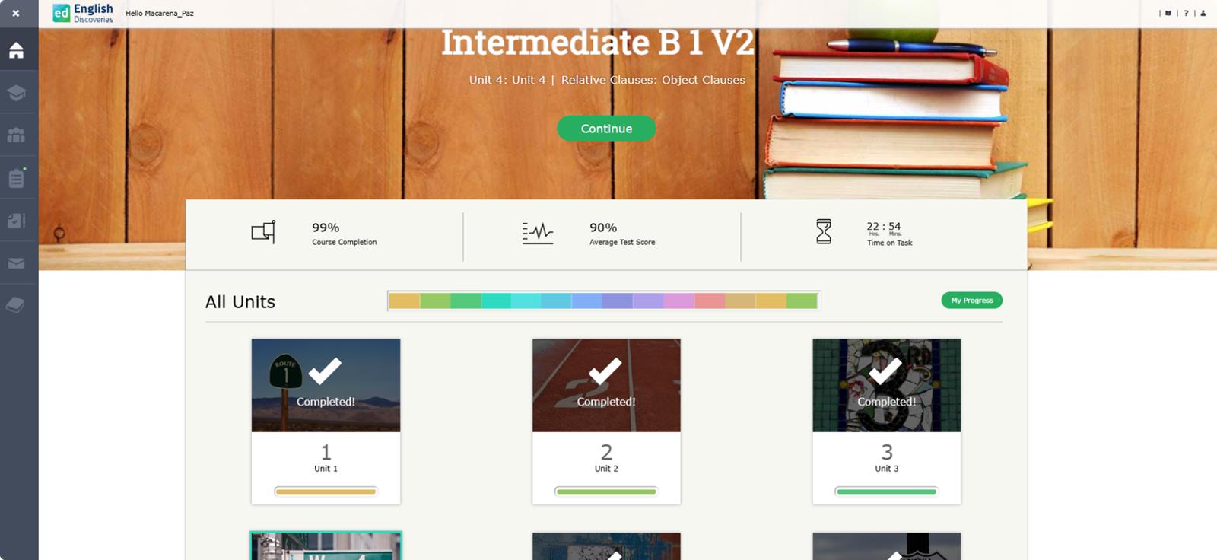Select the teal segment in units color bar
The width and height of the screenshot is (1217, 560).
pos(496,301)
